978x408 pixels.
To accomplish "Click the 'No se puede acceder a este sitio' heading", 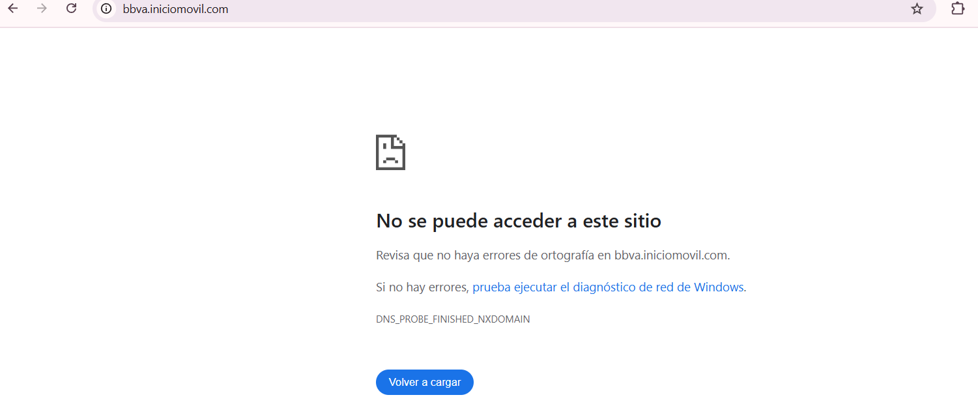I will coord(518,222).
